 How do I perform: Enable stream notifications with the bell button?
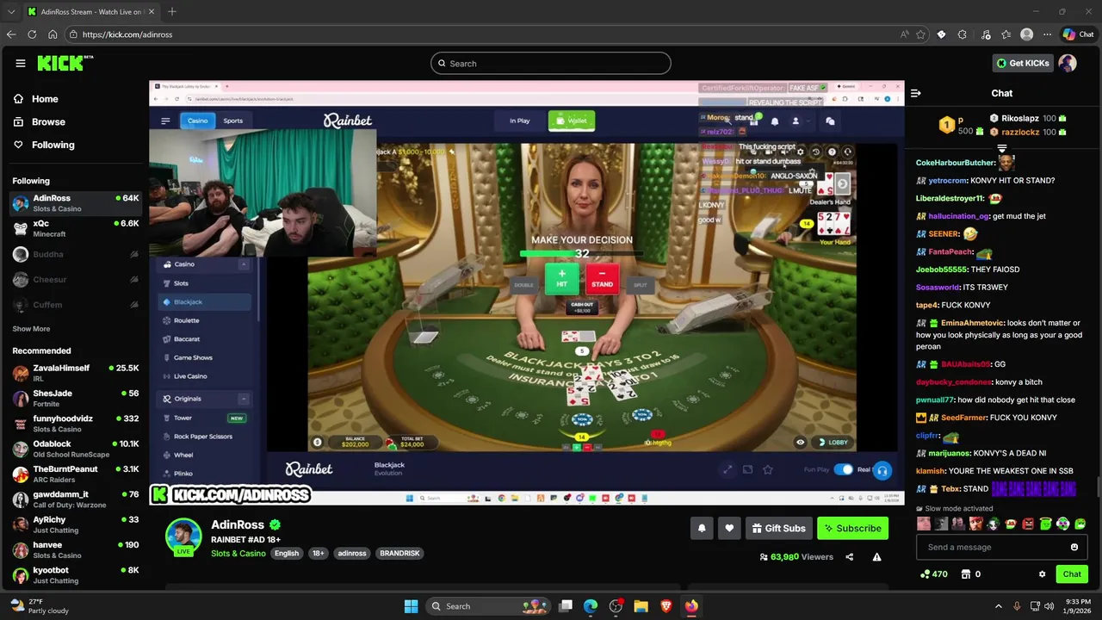click(702, 528)
